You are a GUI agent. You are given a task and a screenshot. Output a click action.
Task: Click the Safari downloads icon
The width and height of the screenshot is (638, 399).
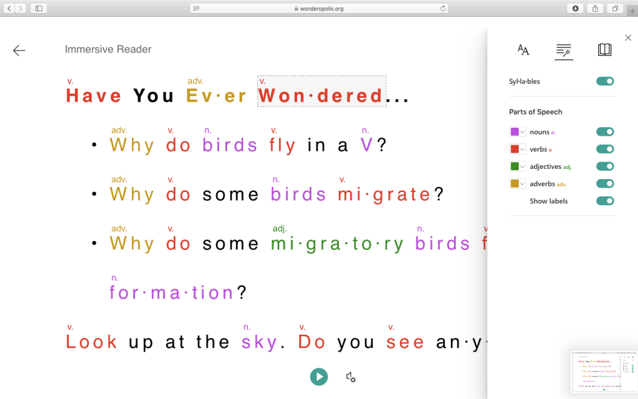pos(575,8)
